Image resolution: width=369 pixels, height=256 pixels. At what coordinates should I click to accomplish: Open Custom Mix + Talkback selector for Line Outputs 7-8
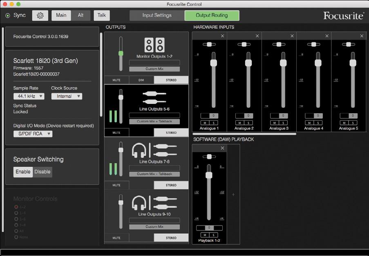click(x=154, y=174)
